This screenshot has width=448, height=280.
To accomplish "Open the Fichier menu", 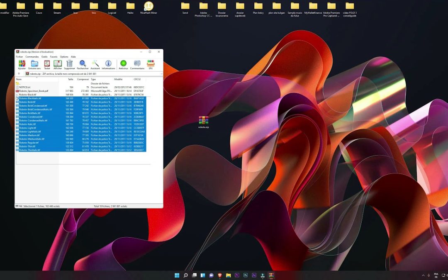I will click(19, 57).
